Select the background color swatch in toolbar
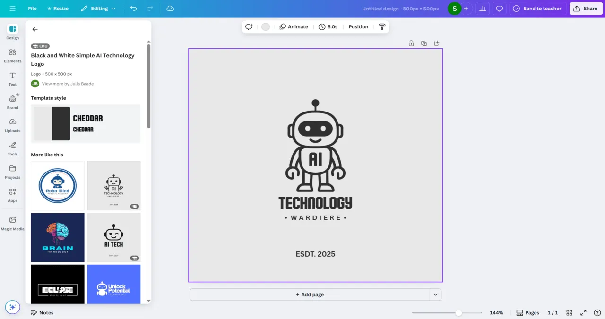The width and height of the screenshot is (605, 319). (265, 26)
